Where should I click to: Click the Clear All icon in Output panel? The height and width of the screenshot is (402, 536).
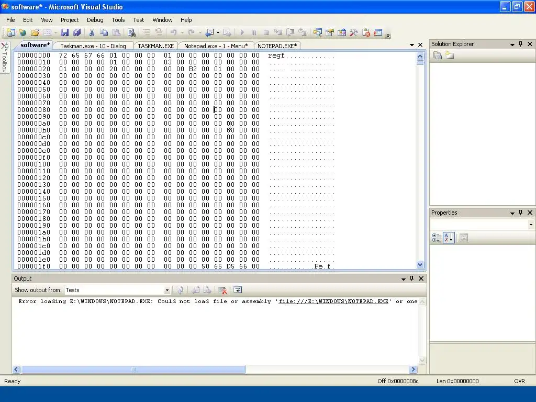pos(222,290)
